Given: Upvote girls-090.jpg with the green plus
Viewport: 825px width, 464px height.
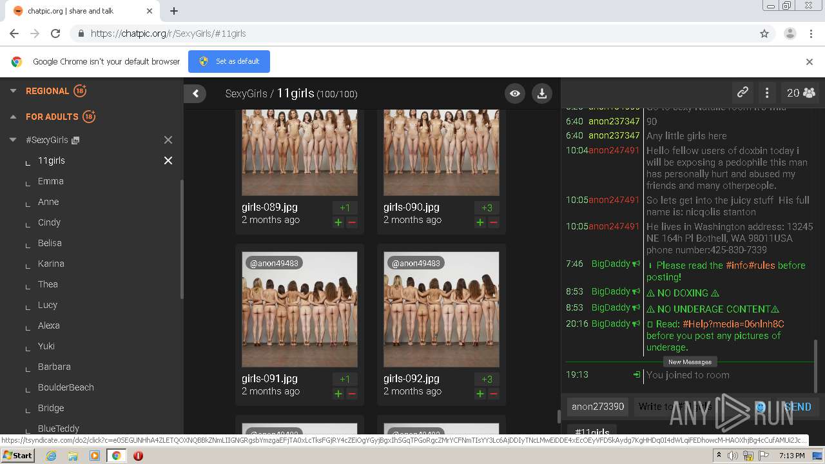Looking at the screenshot, I should [480, 222].
